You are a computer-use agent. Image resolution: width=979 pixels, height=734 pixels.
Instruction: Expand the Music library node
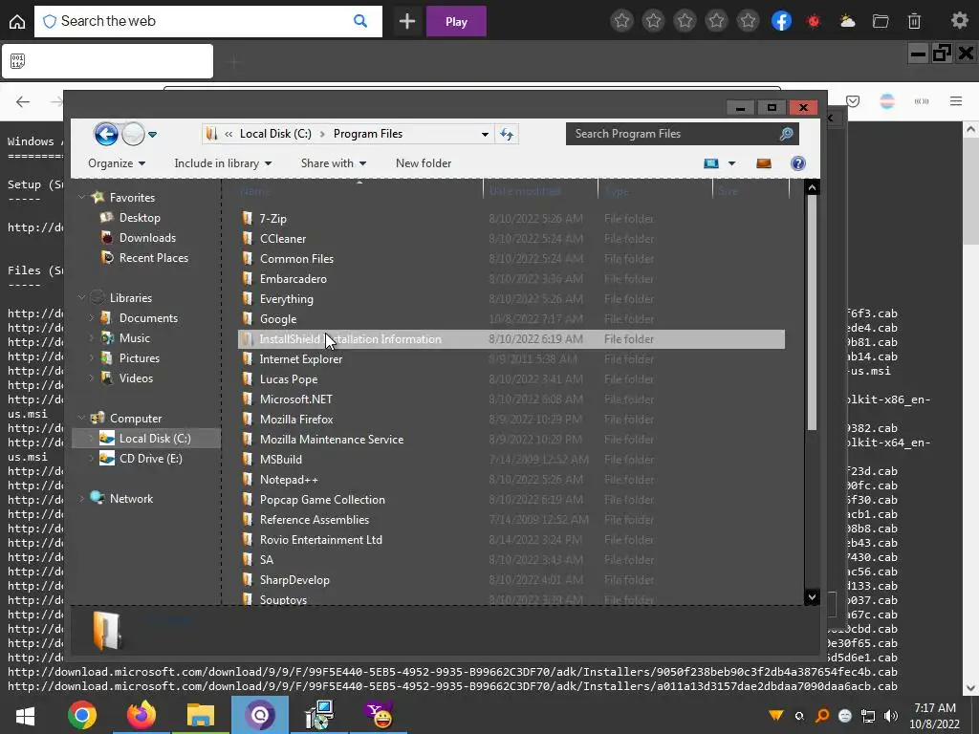tap(92, 337)
